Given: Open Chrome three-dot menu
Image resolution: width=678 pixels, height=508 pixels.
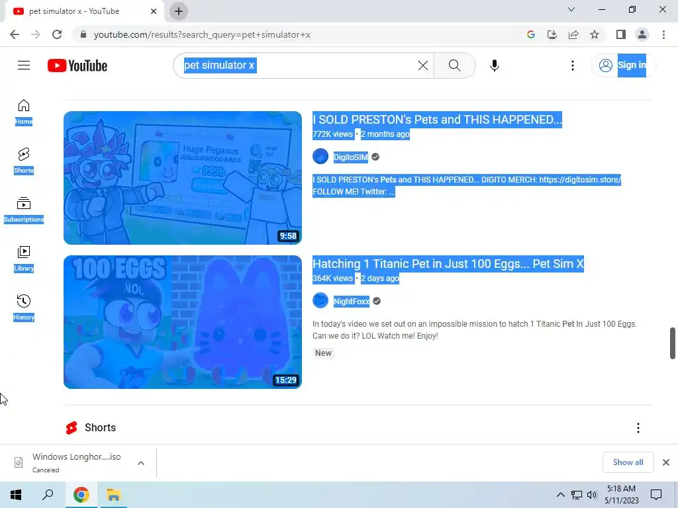Looking at the screenshot, I should [663, 34].
